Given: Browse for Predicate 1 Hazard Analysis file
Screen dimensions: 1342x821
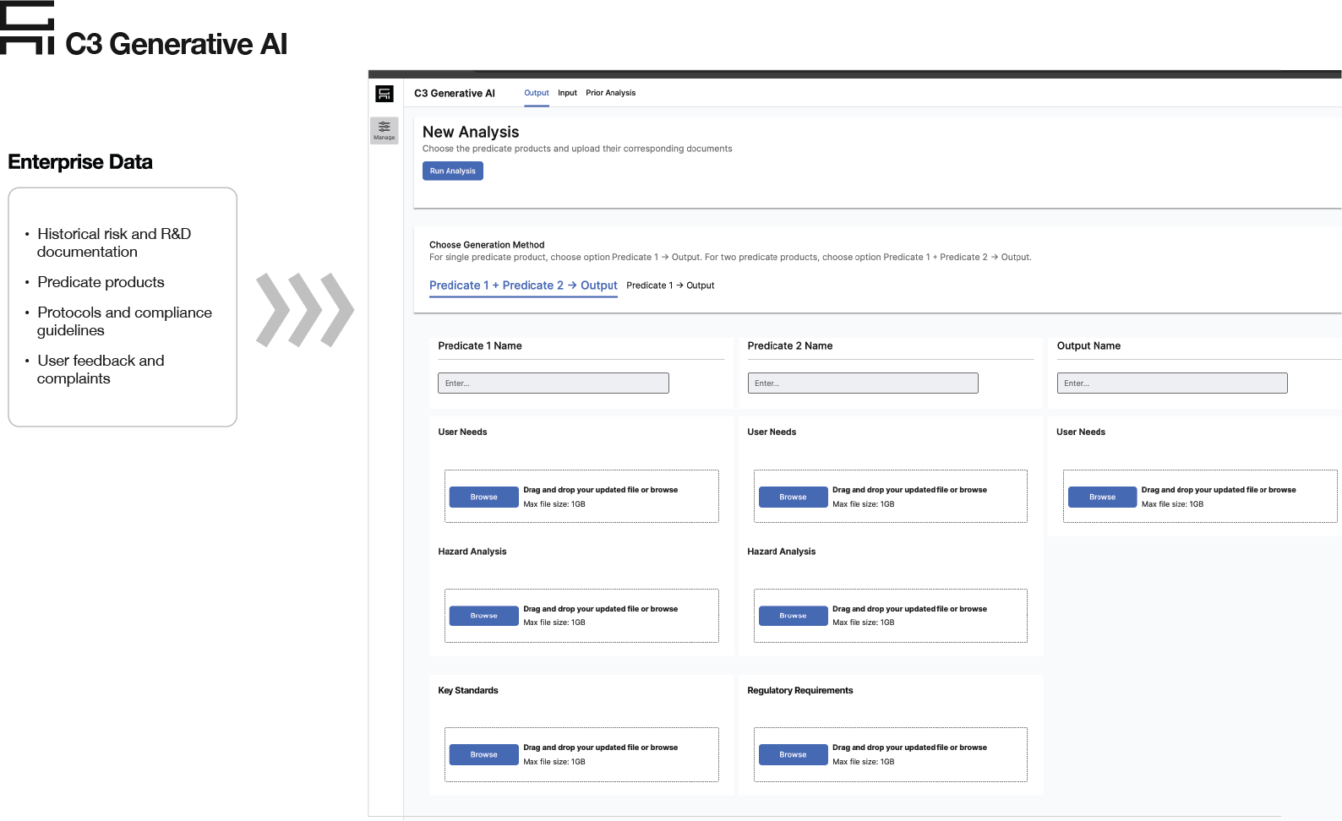Looking at the screenshot, I should point(483,616).
